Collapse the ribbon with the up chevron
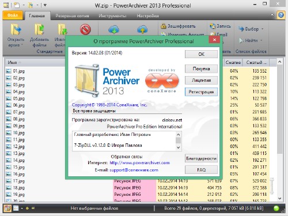Viewport: 288px width, 216px height. click(x=272, y=15)
